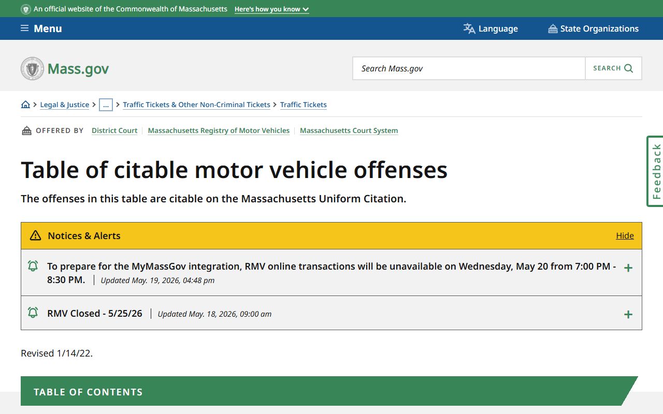Click into Search Mass.gov field

(469, 68)
